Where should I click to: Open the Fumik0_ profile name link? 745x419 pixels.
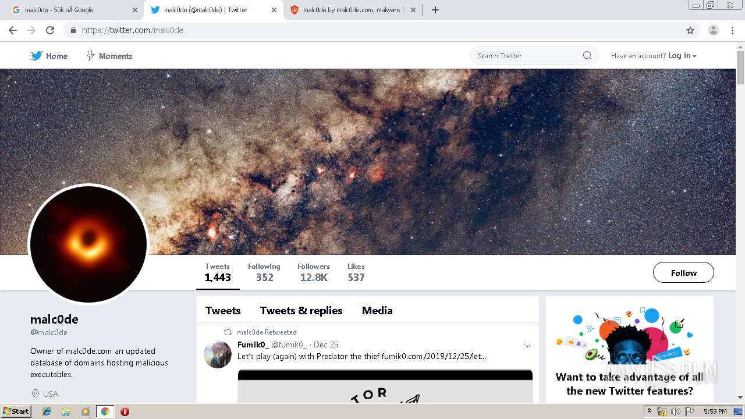point(253,345)
